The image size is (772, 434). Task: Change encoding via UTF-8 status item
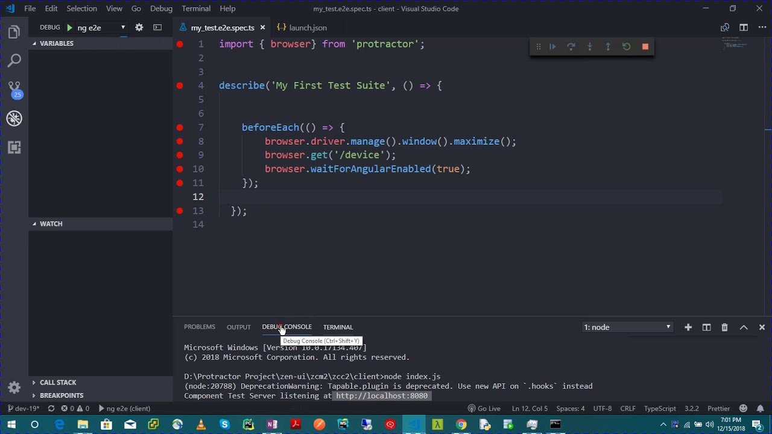point(602,409)
